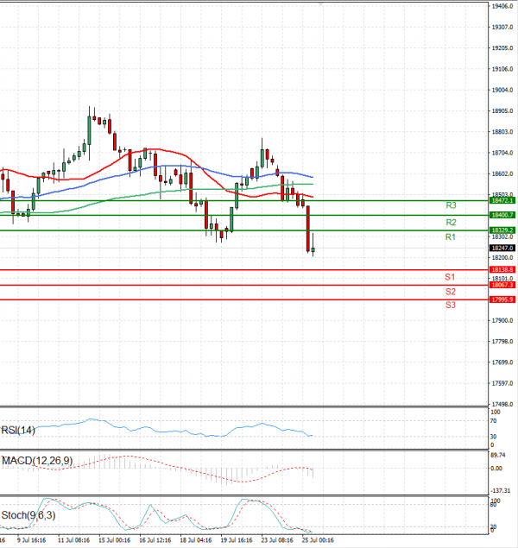
Task: Click the 9 Jul 16:16 date label
Action: [31, 540]
